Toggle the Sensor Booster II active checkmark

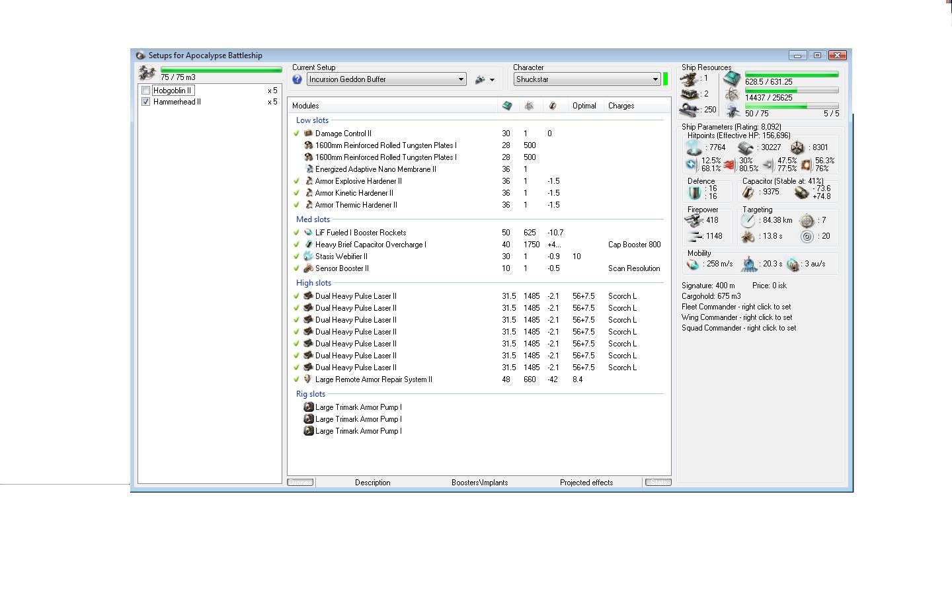pyautogui.click(x=297, y=268)
